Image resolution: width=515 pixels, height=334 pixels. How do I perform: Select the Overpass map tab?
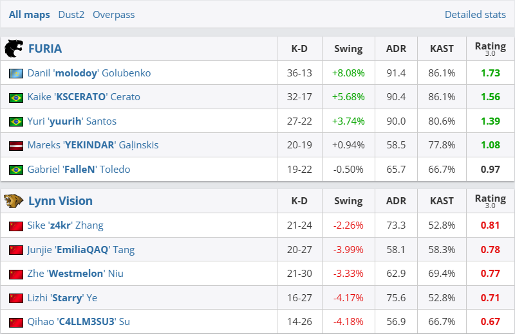(x=114, y=15)
